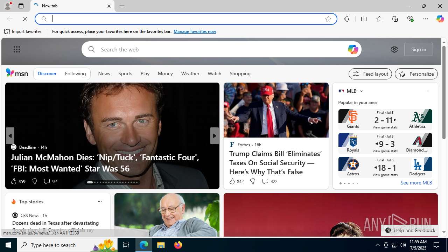
Task: Open a new tab with plus button
Action: click(122, 6)
